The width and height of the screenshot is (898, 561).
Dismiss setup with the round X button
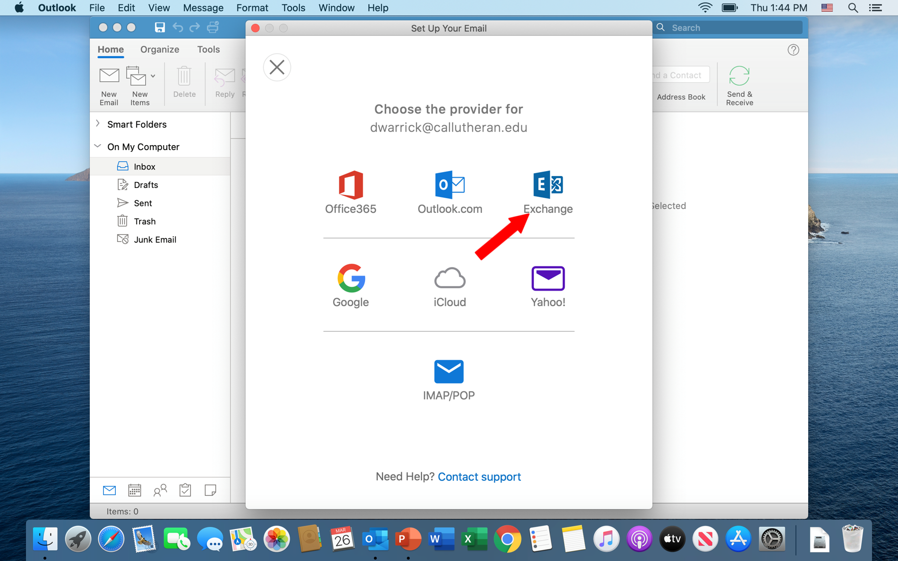[277, 67]
